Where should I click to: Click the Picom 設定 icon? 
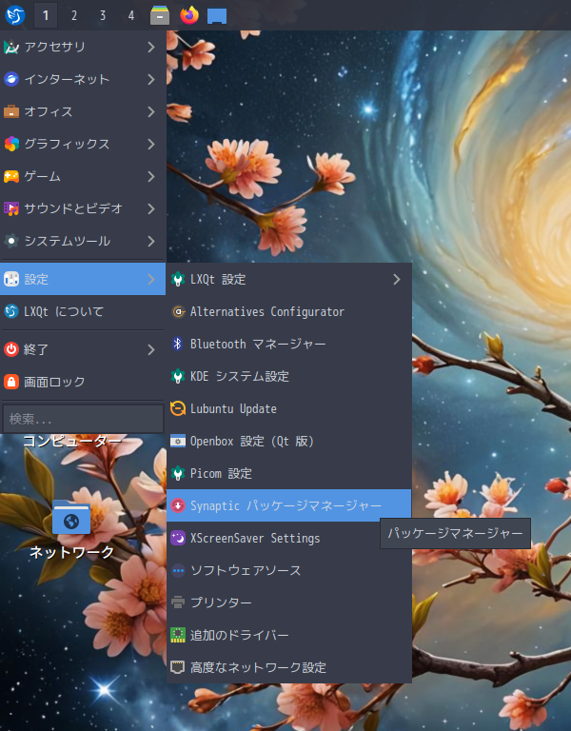click(178, 473)
